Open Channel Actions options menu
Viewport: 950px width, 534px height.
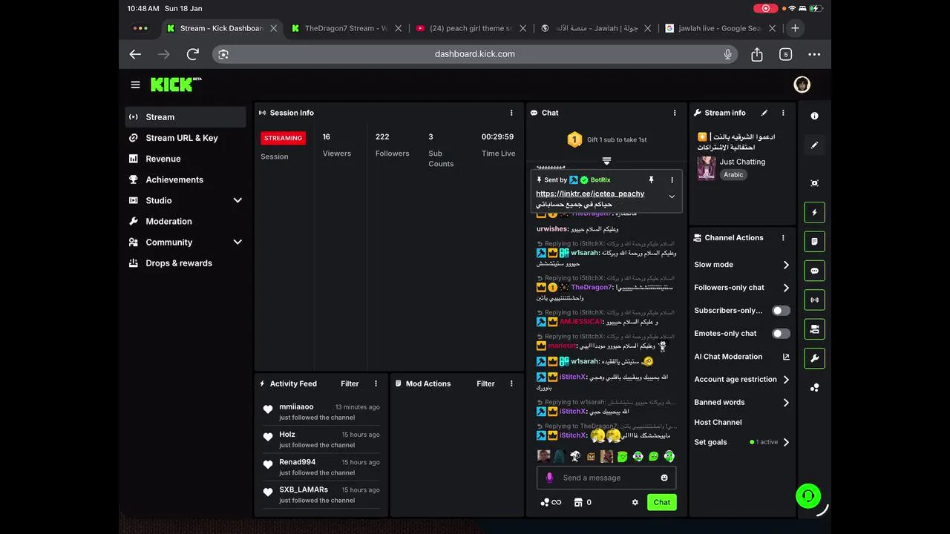(x=783, y=238)
